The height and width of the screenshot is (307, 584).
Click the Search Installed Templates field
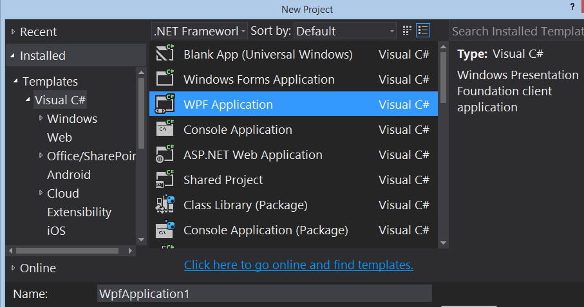pos(516,31)
